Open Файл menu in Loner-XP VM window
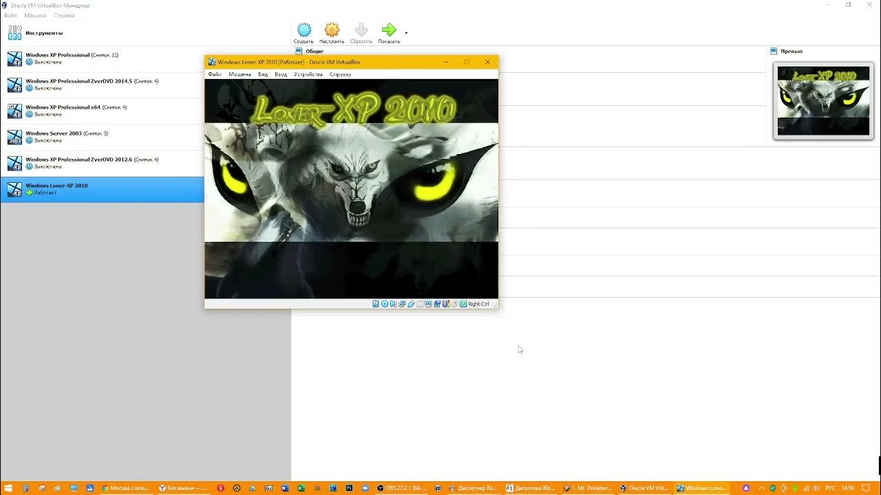This screenshot has height=495, width=881. pyautogui.click(x=215, y=74)
